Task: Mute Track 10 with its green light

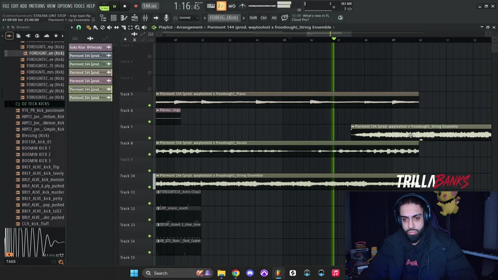Action: (x=149, y=187)
